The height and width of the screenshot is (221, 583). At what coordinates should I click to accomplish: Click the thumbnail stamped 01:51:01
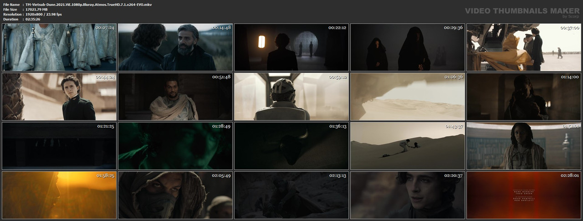[524, 146]
